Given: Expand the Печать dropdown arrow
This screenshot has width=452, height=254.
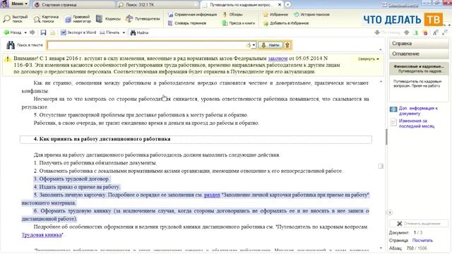Looking at the screenshot, I should click(x=124, y=32).
